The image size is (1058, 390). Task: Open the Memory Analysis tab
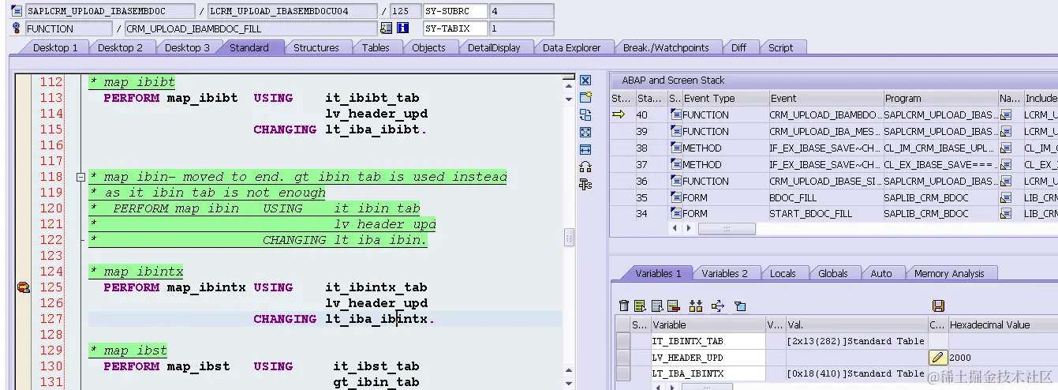click(x=949, y=274)
